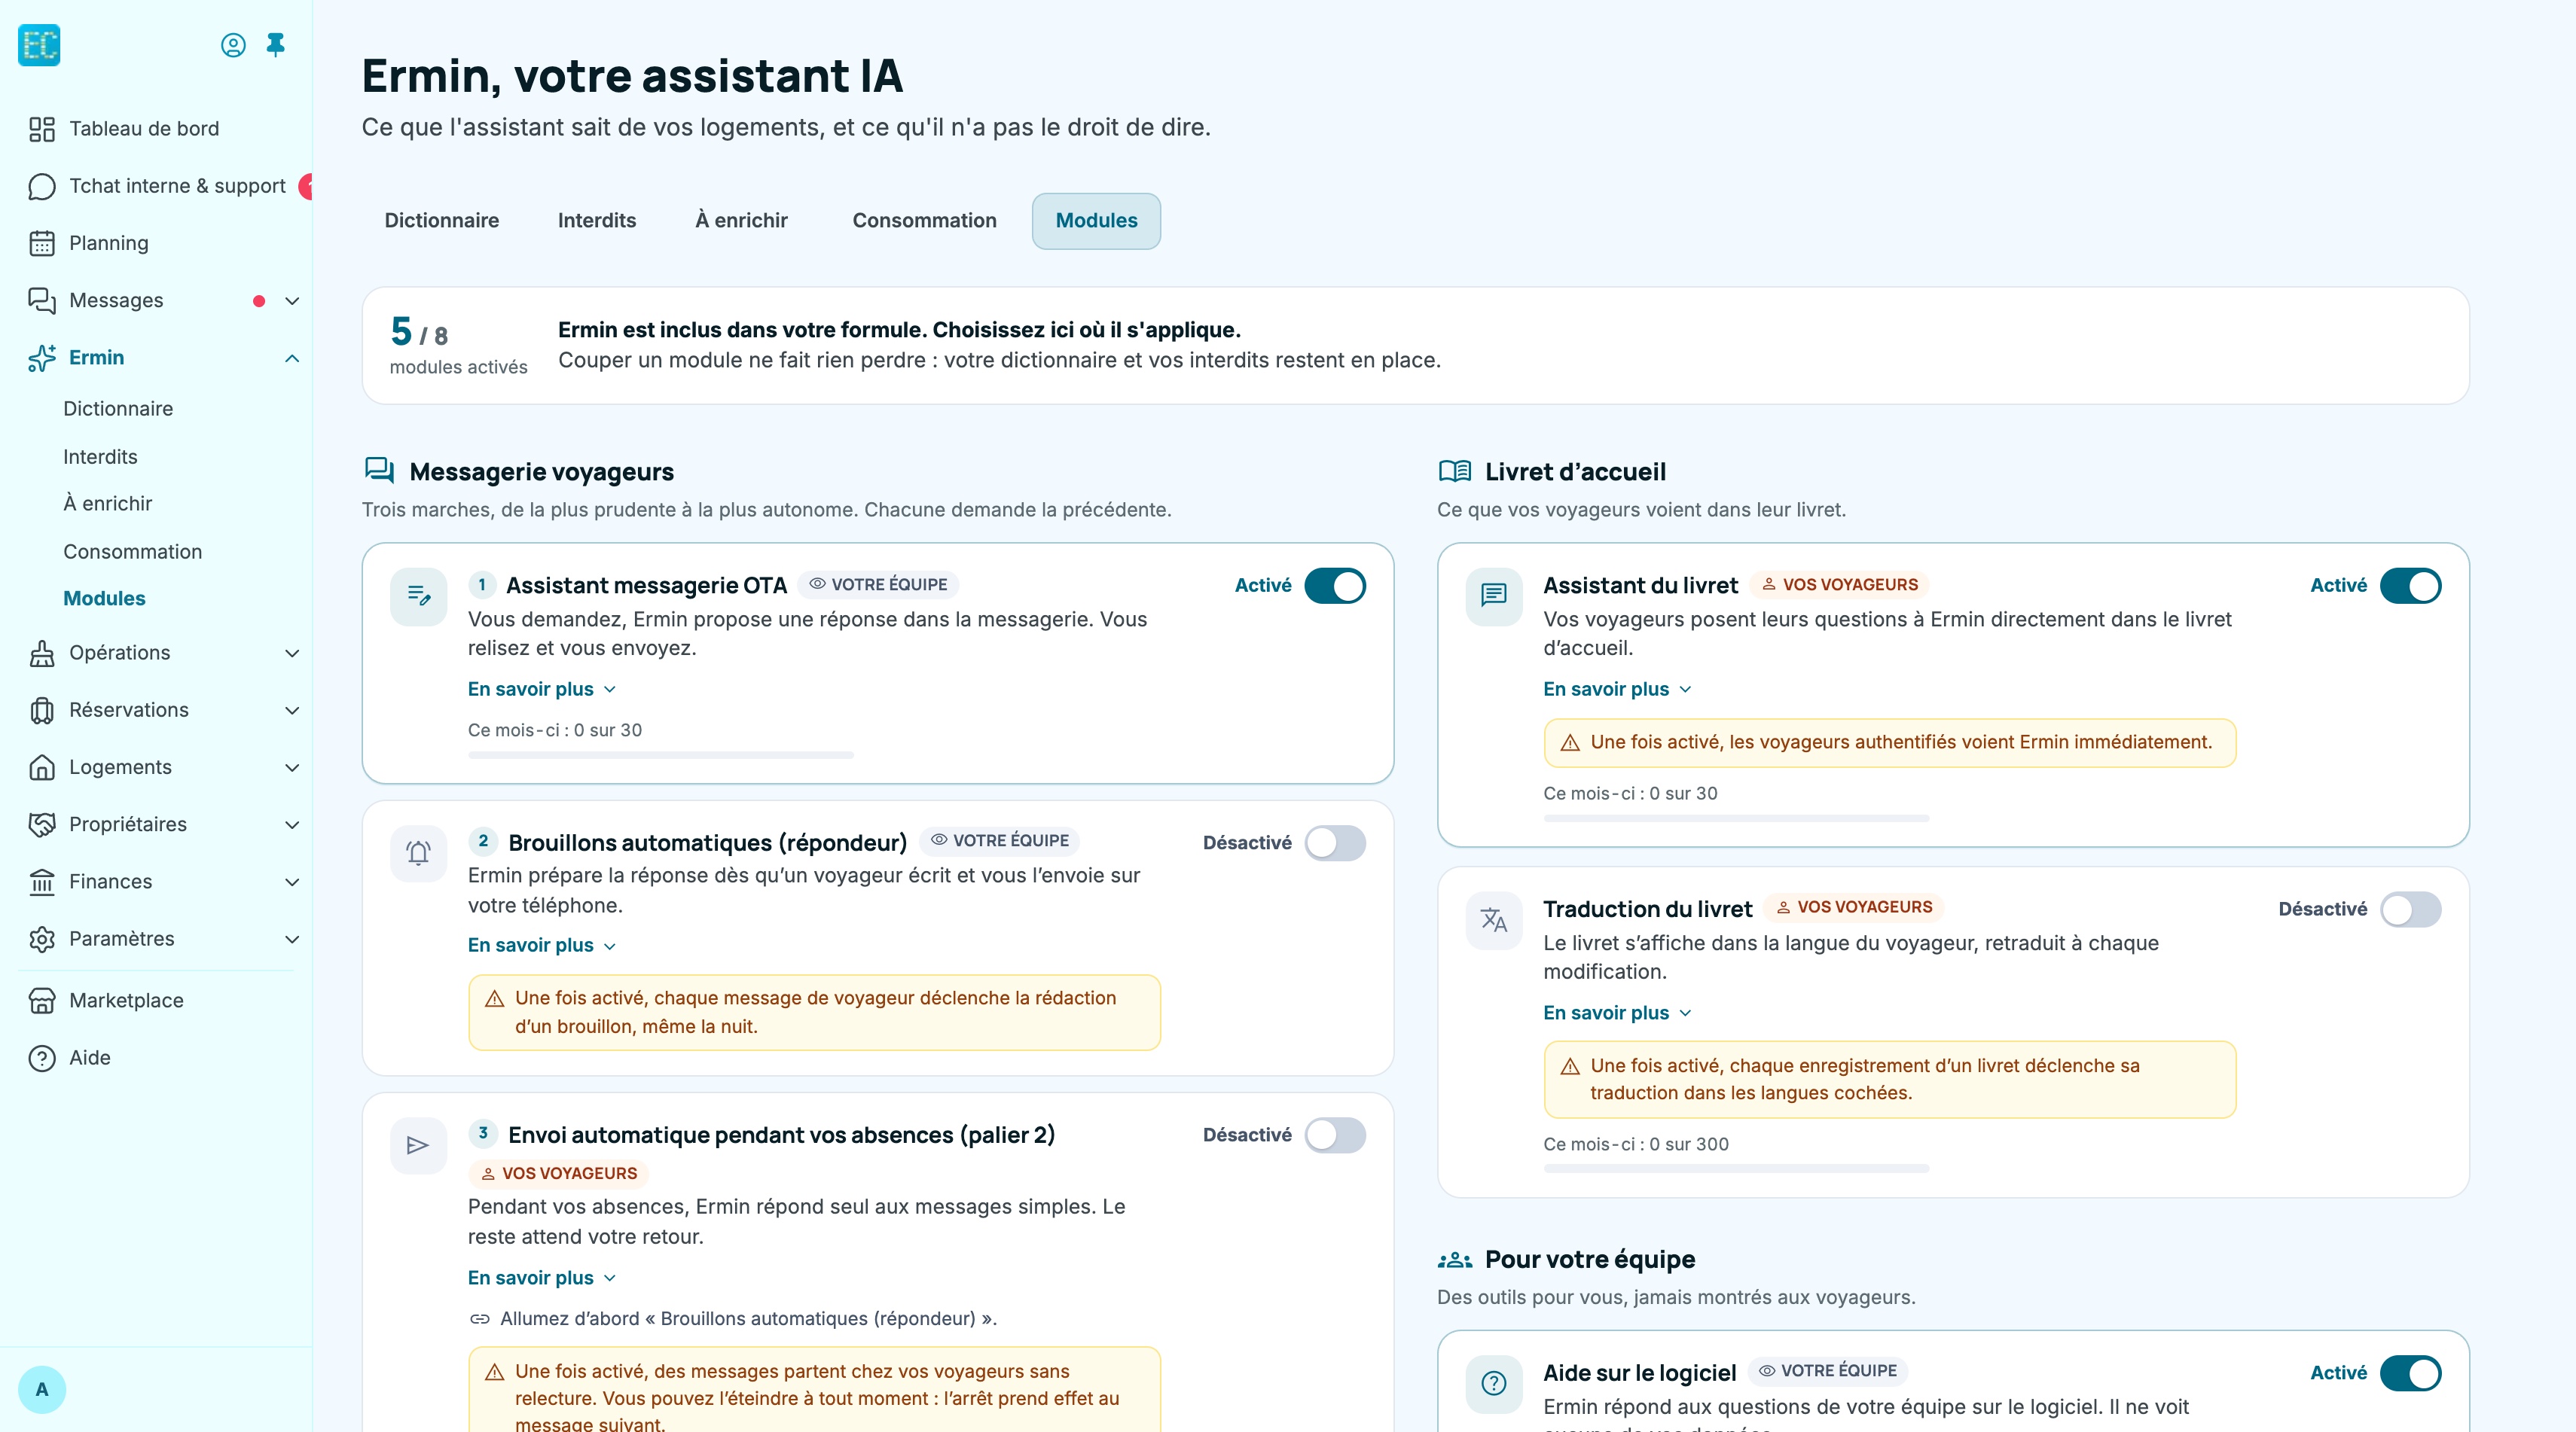This screenshot has height=1432, width=2576.
Task: Expand the Opérations chevron
Action: (x=292, y=653)
